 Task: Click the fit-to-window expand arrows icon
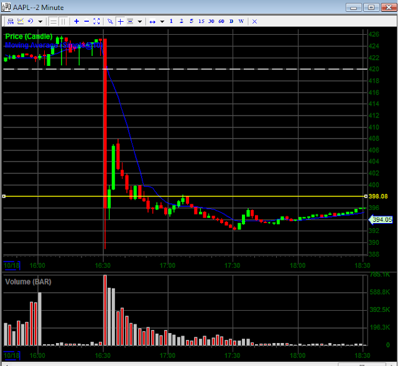[96, 21]
